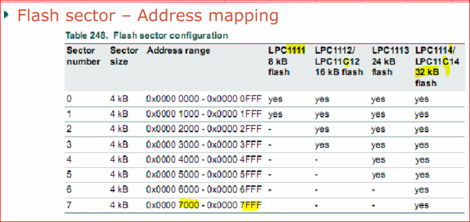Image resolution: width=470 pixels, height=222 pixels.
Task: Click address range '0x0000 3000 - 0x0000 3FFF'
Action: click(204, 145)
